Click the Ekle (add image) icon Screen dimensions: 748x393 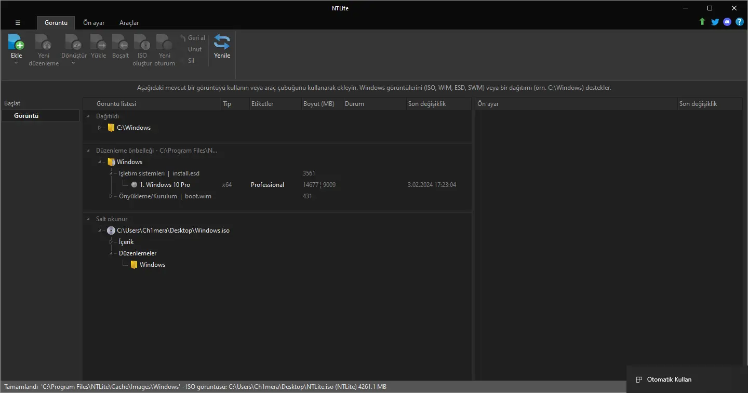16,42
